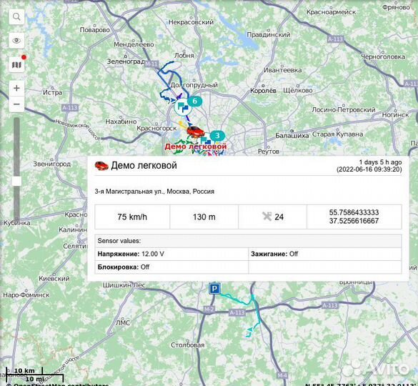
Task: Click the Зажигание Off sensor cell
Action: 325,254
